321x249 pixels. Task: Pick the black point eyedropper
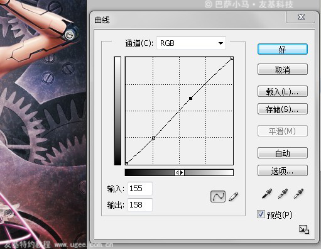(x=267, y=194)
